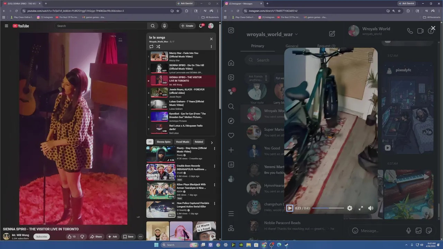Open Instagram window extensions puzzle icon
Screen dimensions: 443x249
coord(408,11)
